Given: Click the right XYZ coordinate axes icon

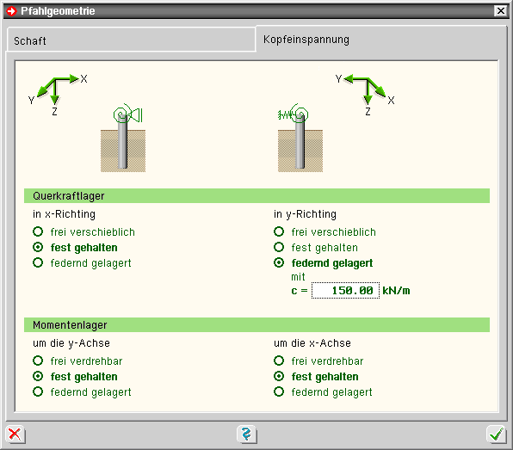Looking at the screenshot, I should (365, 94).
